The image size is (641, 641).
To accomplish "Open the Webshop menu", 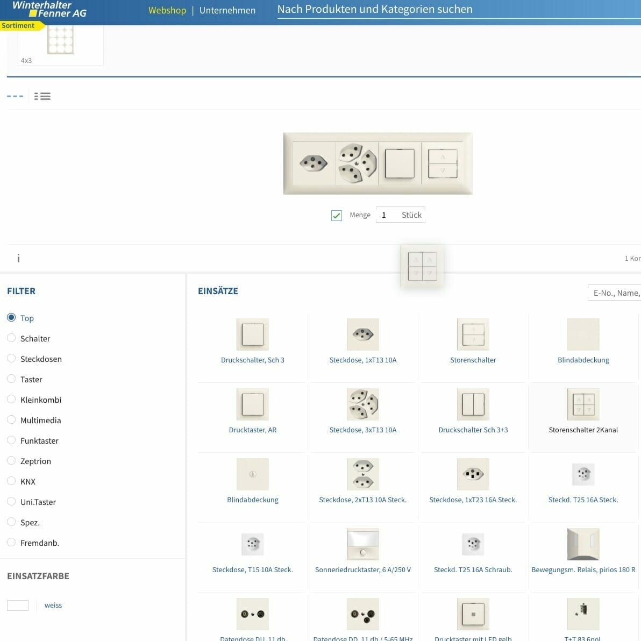I will pos(167,10).
